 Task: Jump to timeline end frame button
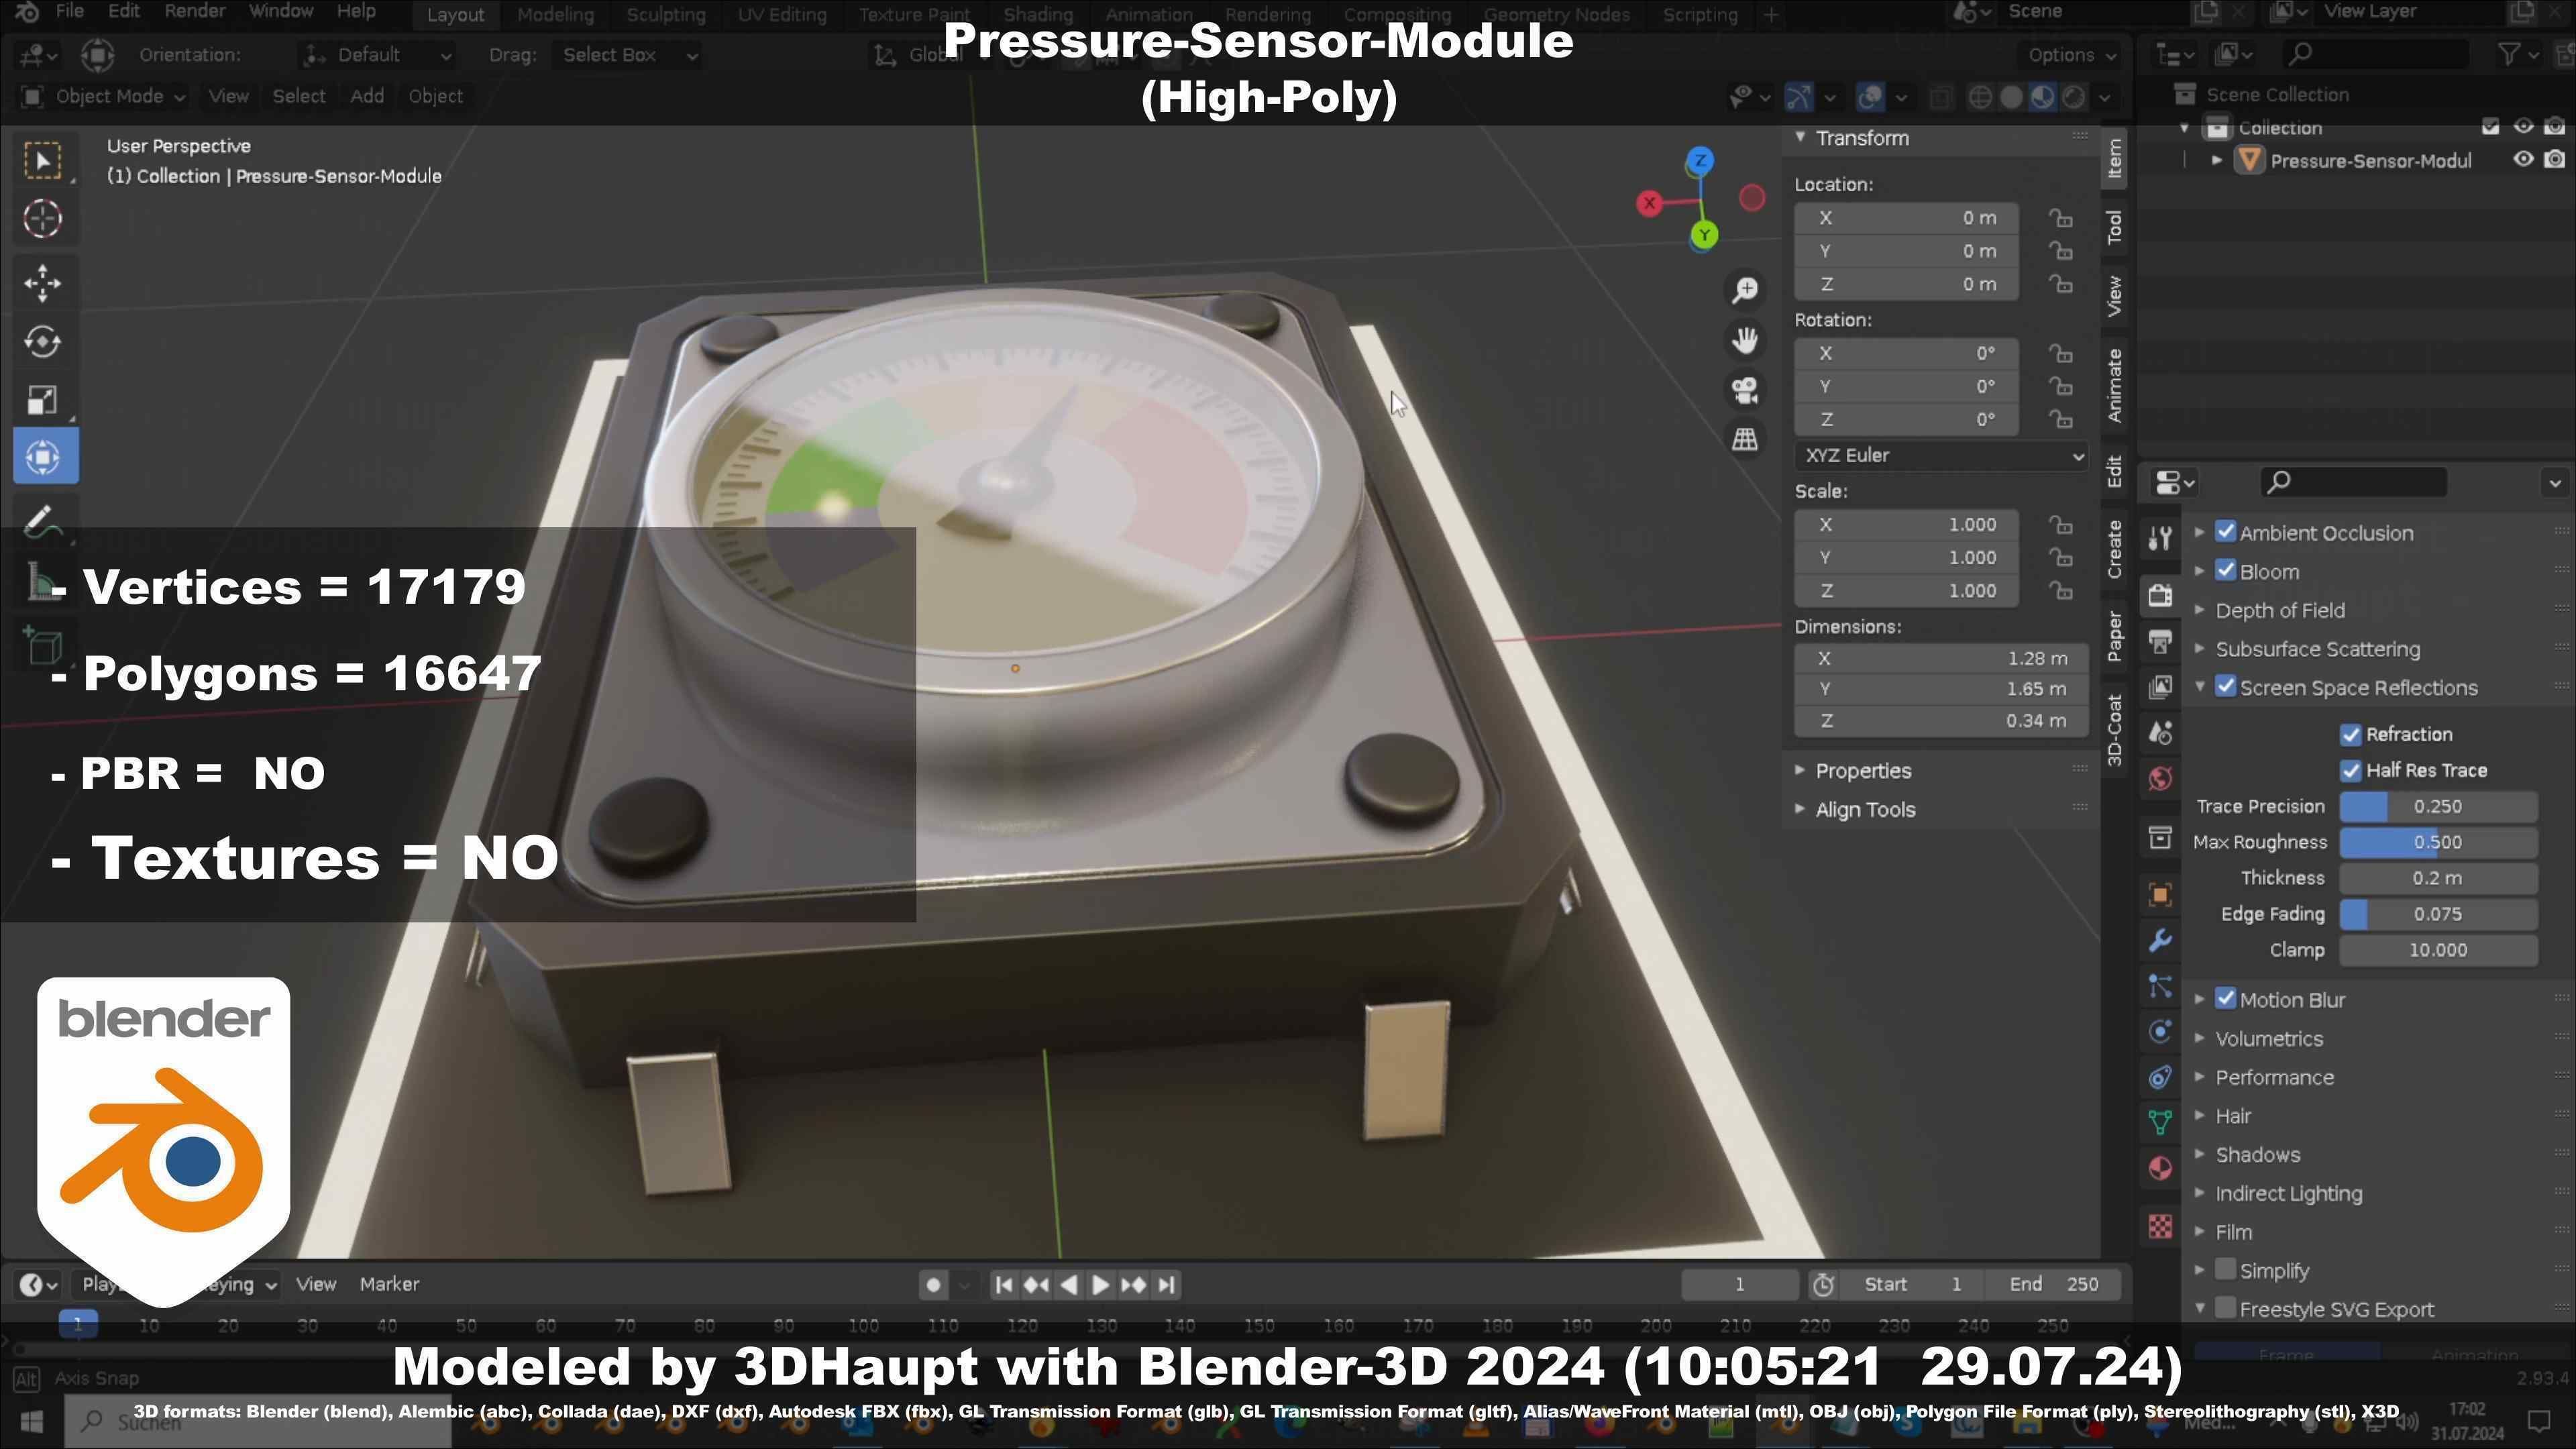click(x=1166, y=1285)
